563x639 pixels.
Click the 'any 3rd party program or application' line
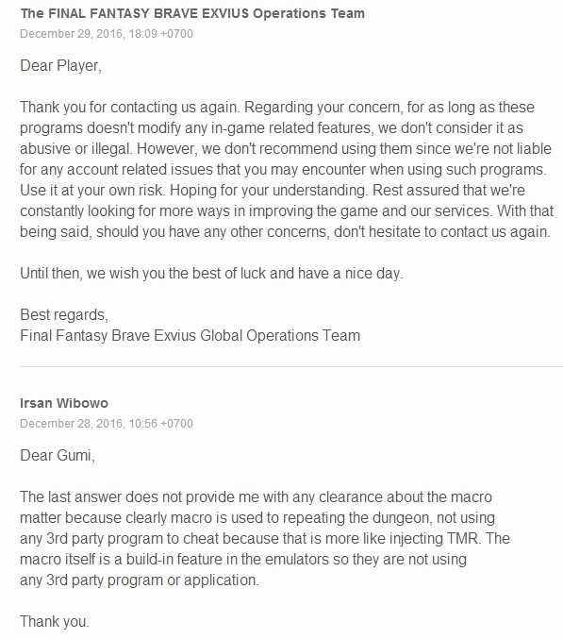coord(140,580)
